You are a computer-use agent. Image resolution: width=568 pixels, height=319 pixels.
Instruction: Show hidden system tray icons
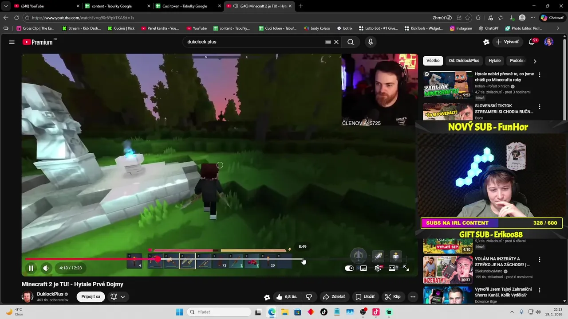tap(512, 312)
